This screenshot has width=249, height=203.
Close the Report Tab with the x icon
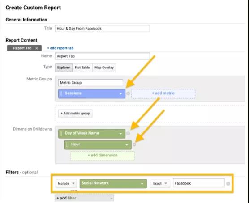(37, 48)
